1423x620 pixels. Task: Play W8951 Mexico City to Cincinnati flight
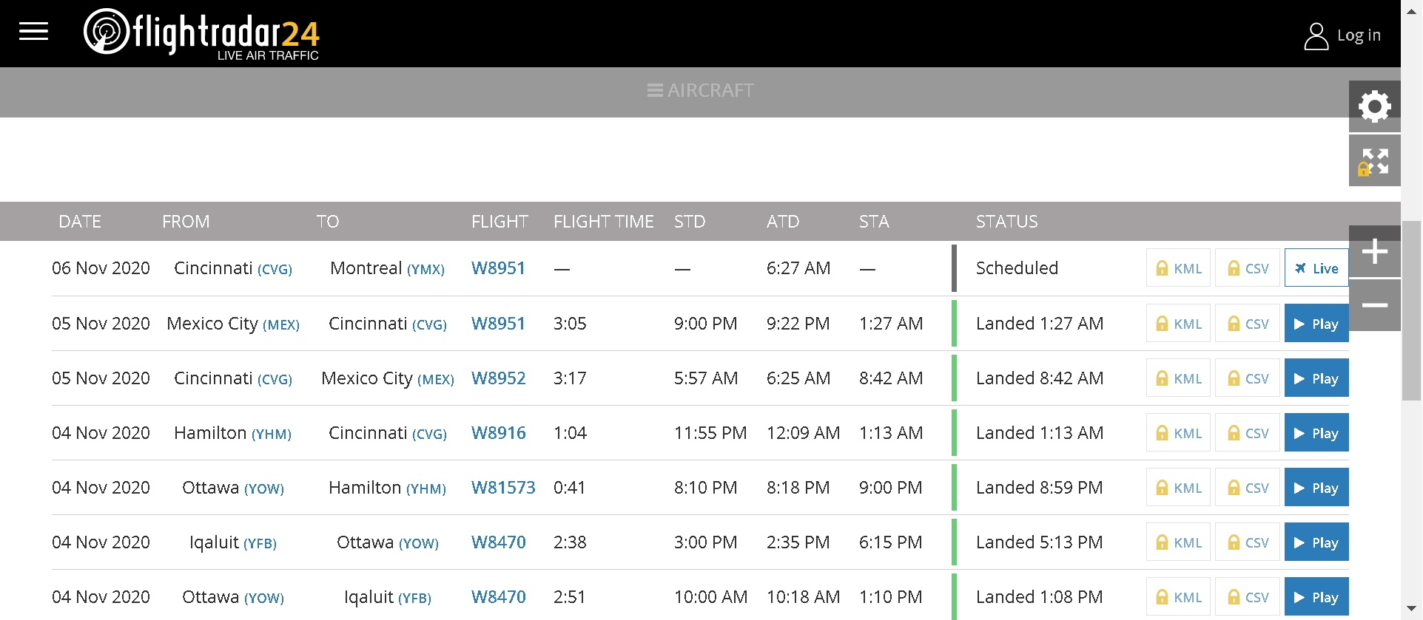coord(1316,323)
